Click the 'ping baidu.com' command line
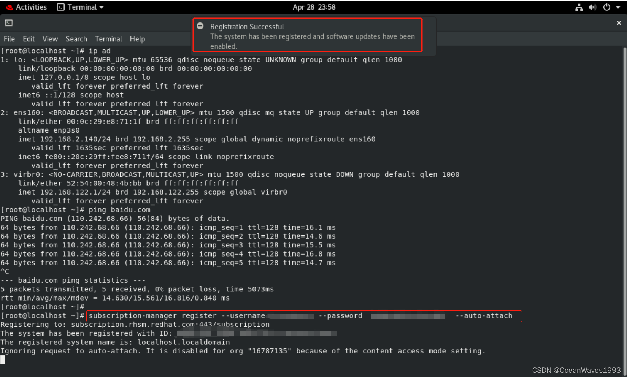 coord(76,210)
